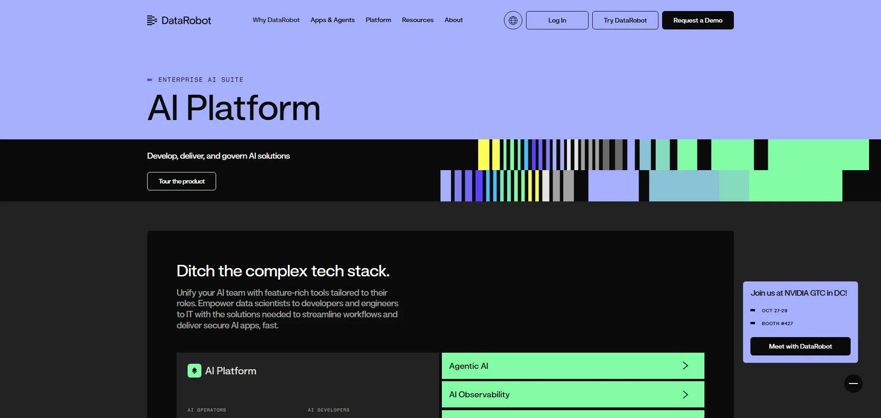Click the AI Observability arrow chevron

[x=685, y=395]
